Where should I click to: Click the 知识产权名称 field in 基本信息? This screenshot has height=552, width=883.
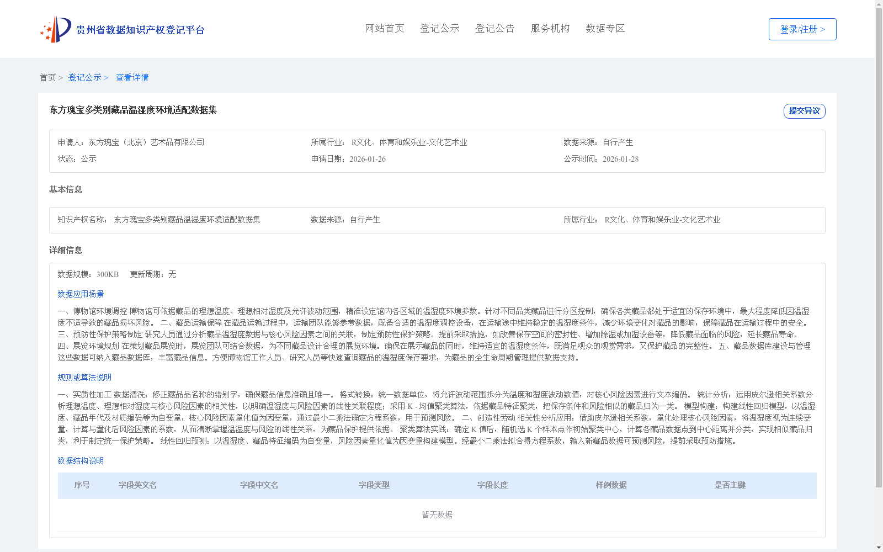pyautogui.click(x=159, y=220)
